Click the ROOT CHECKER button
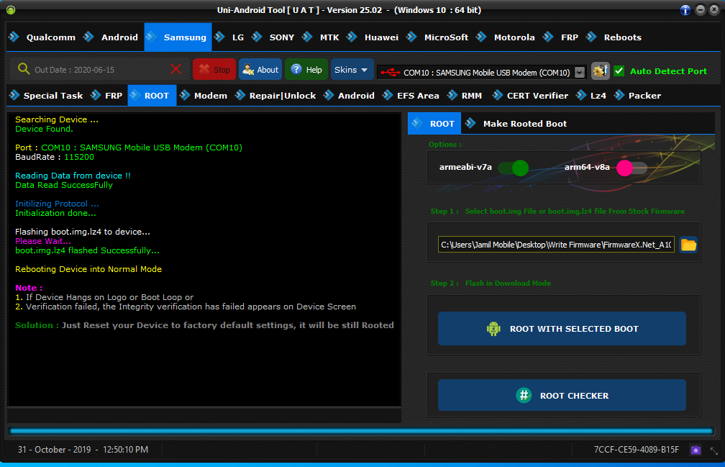 click(x=562, y=395)
